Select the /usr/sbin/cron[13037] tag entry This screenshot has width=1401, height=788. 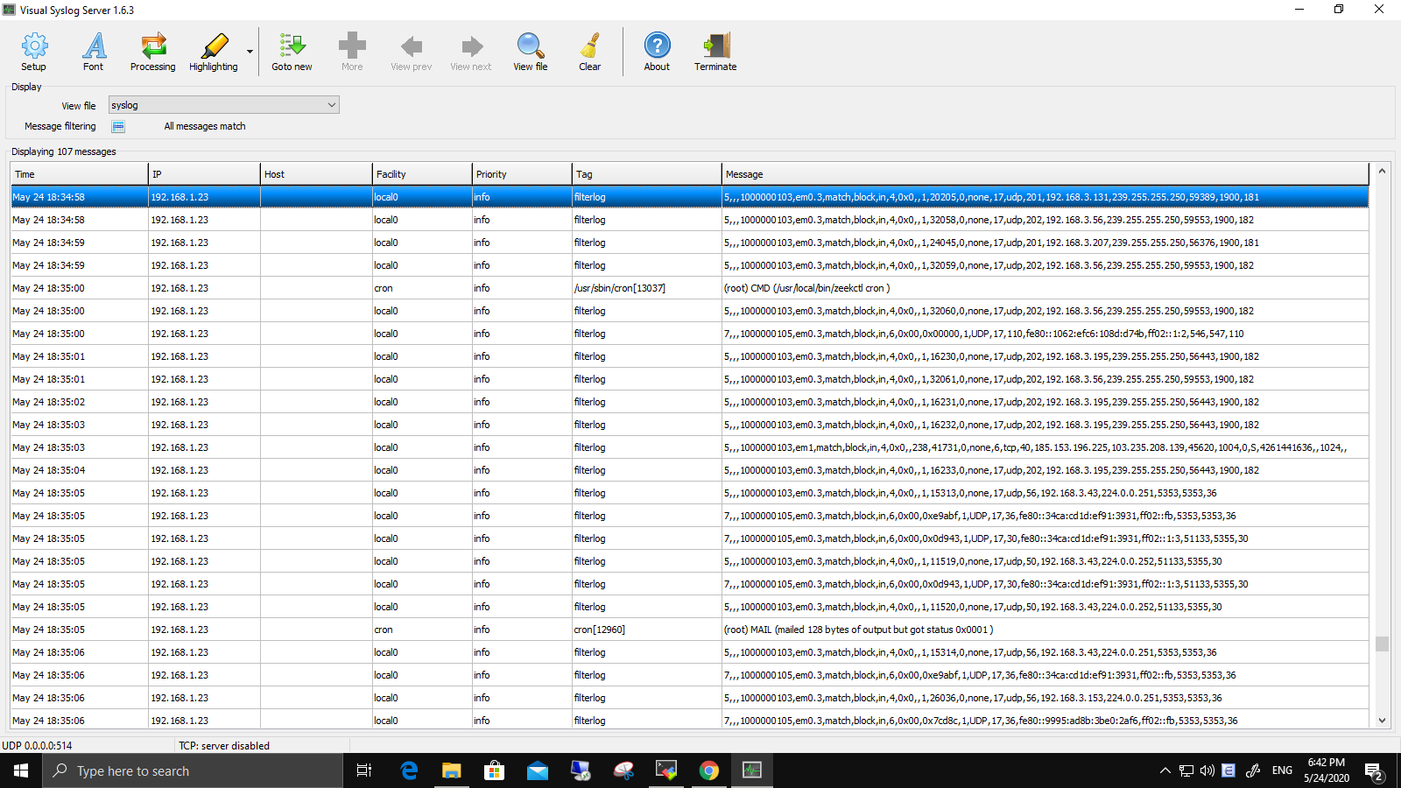(619, 288)
